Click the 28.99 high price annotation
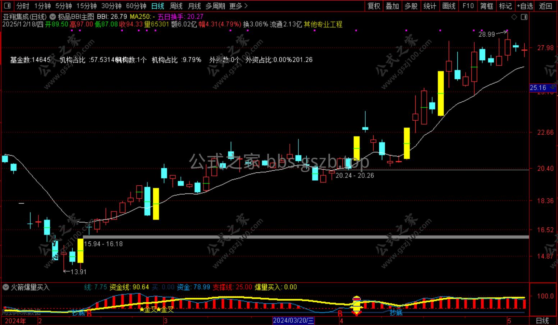Screen dimensions: 558x325 [x=487, y=34]
